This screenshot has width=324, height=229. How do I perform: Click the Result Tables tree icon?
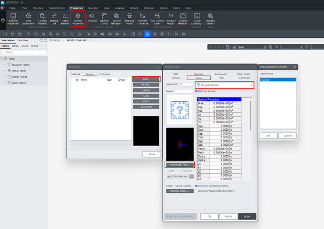coord(9,71)
